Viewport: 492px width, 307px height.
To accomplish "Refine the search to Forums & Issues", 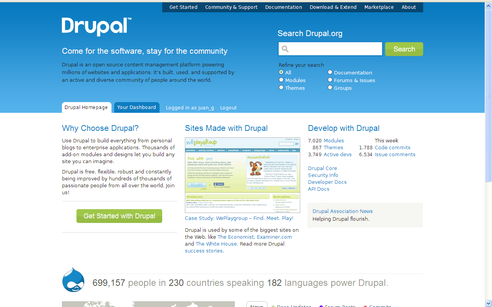I will pos(330,80).
